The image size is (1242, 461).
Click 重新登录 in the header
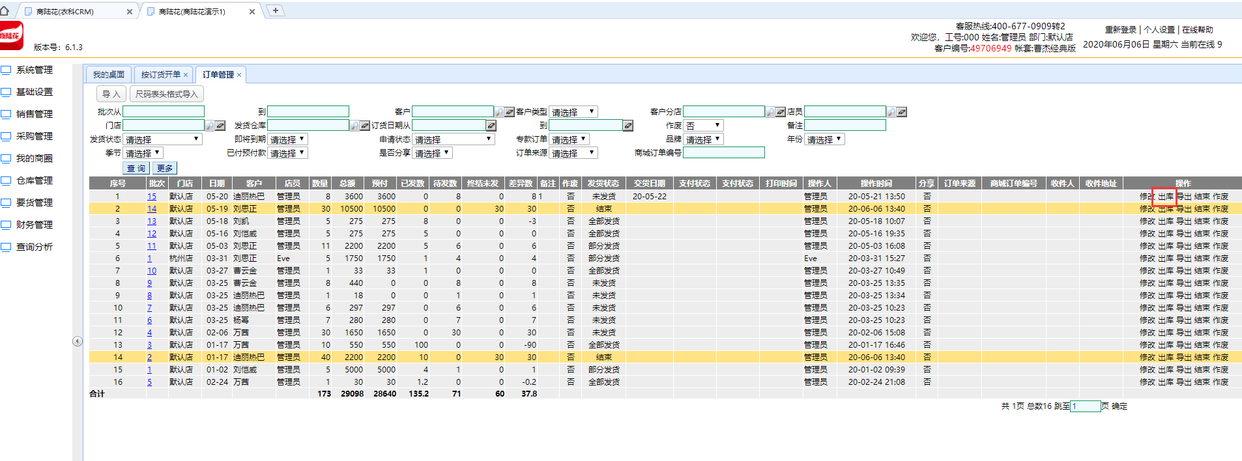[1121, 30]
